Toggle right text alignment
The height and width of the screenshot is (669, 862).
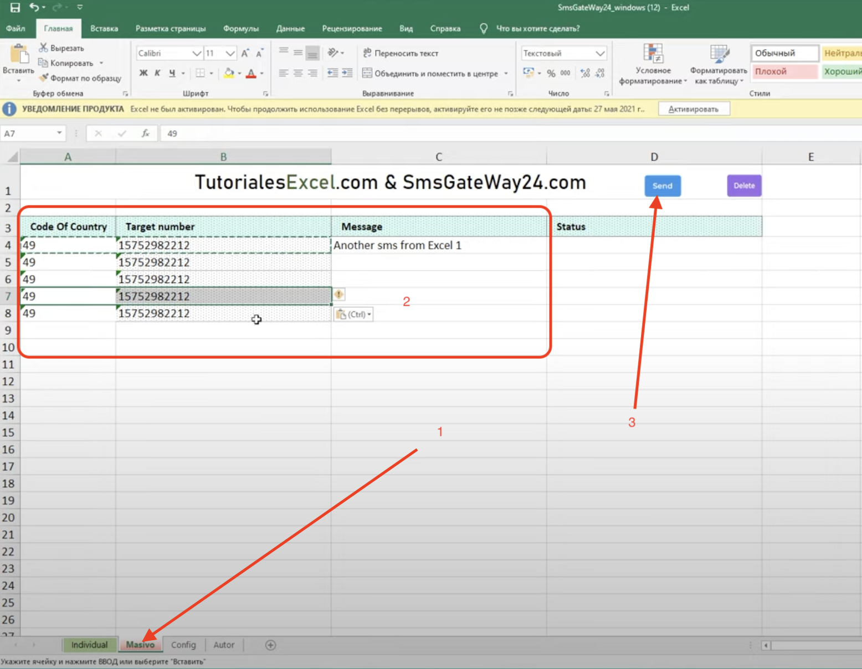click(x=312, y=73)
